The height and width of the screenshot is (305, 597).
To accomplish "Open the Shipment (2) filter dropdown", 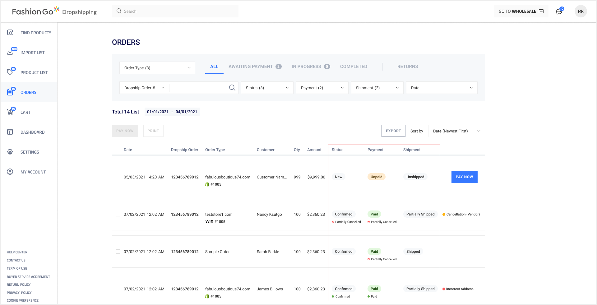I will pos(377,88).
